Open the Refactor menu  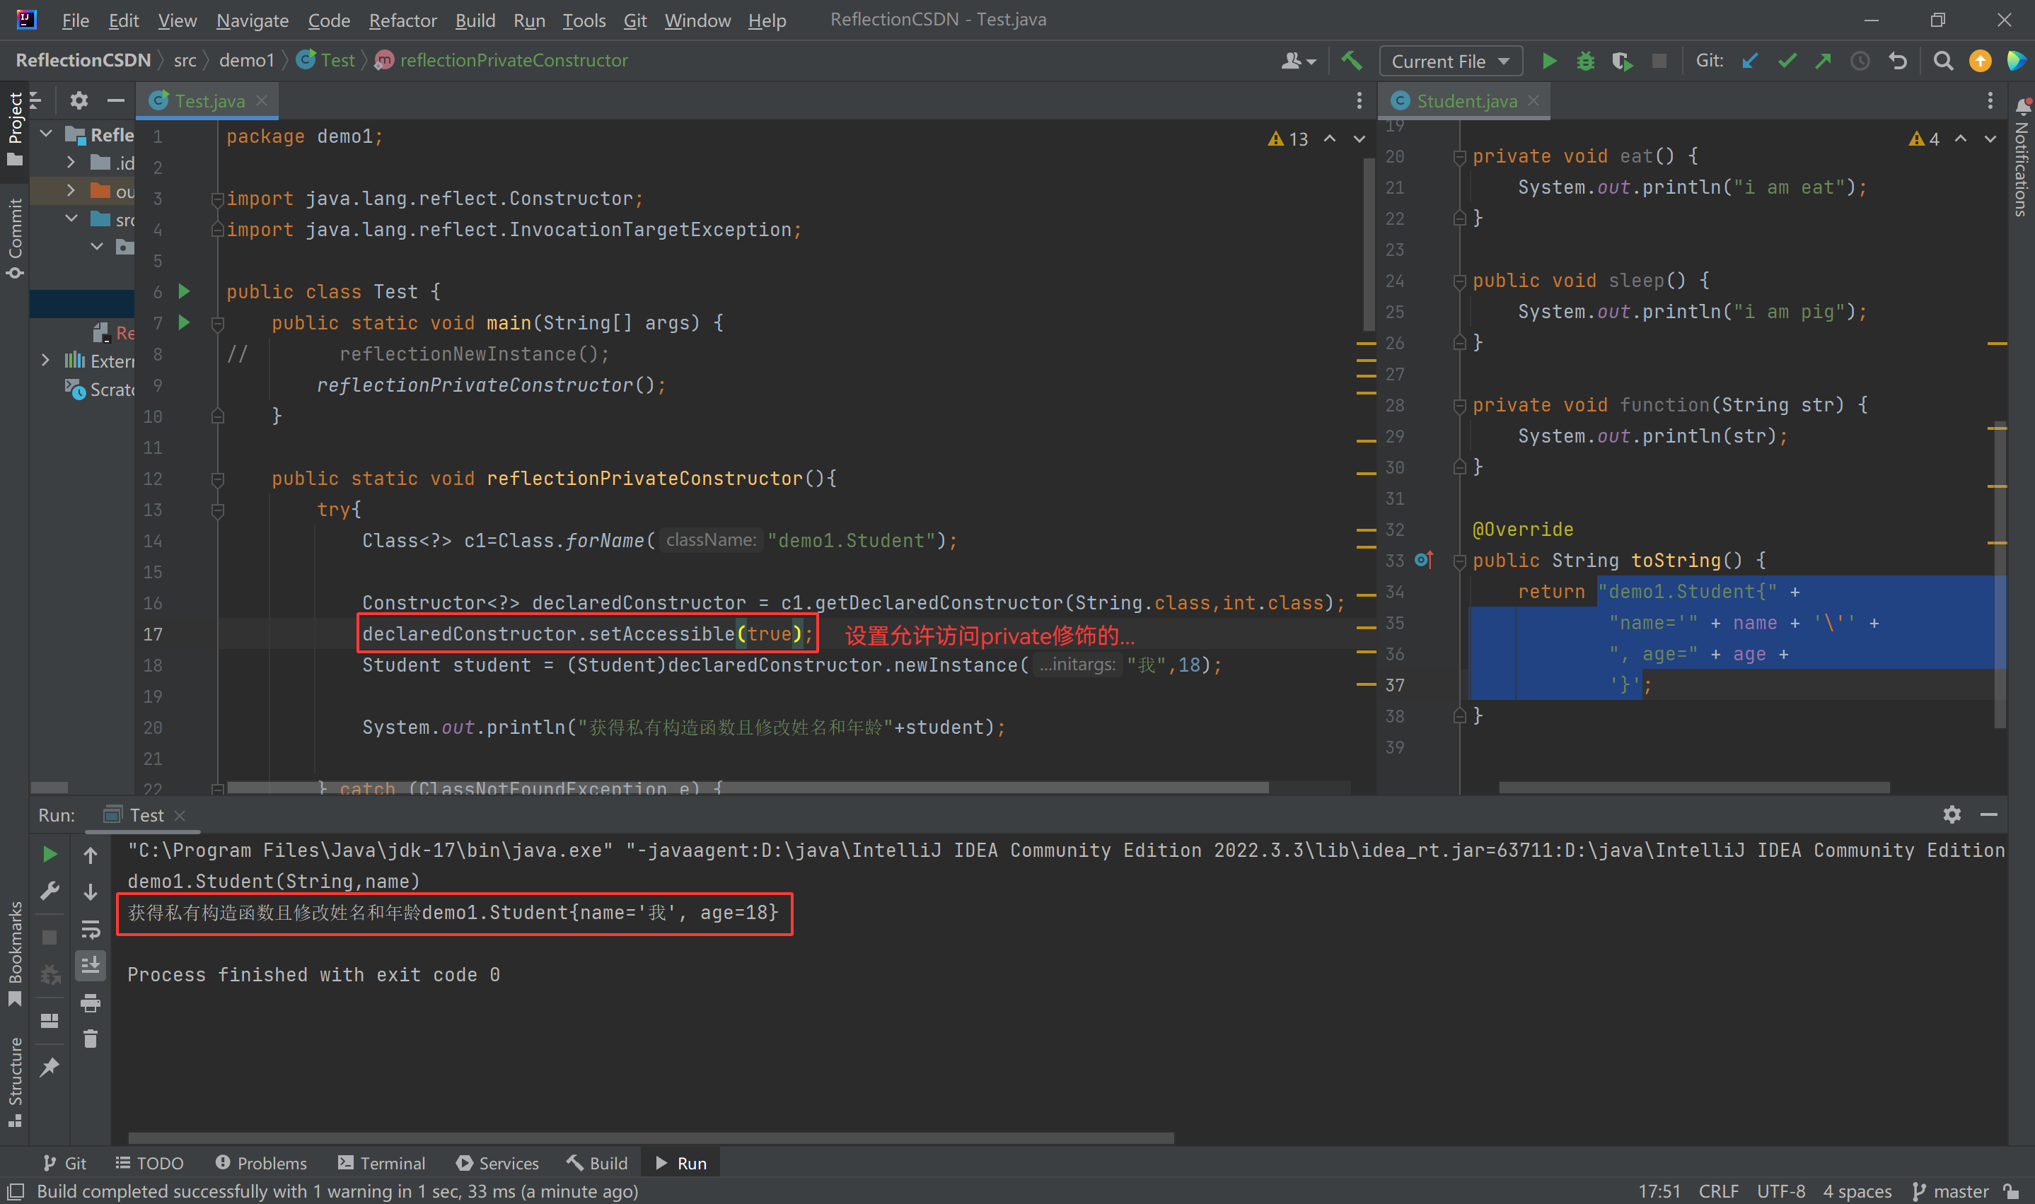tap(402, 21)
